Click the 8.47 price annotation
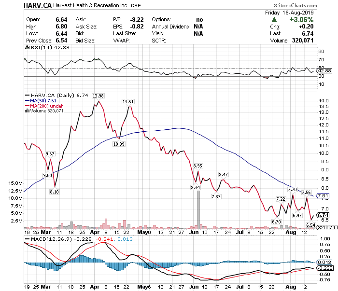The height and width of the screenshot is (291, 338). 223,175
